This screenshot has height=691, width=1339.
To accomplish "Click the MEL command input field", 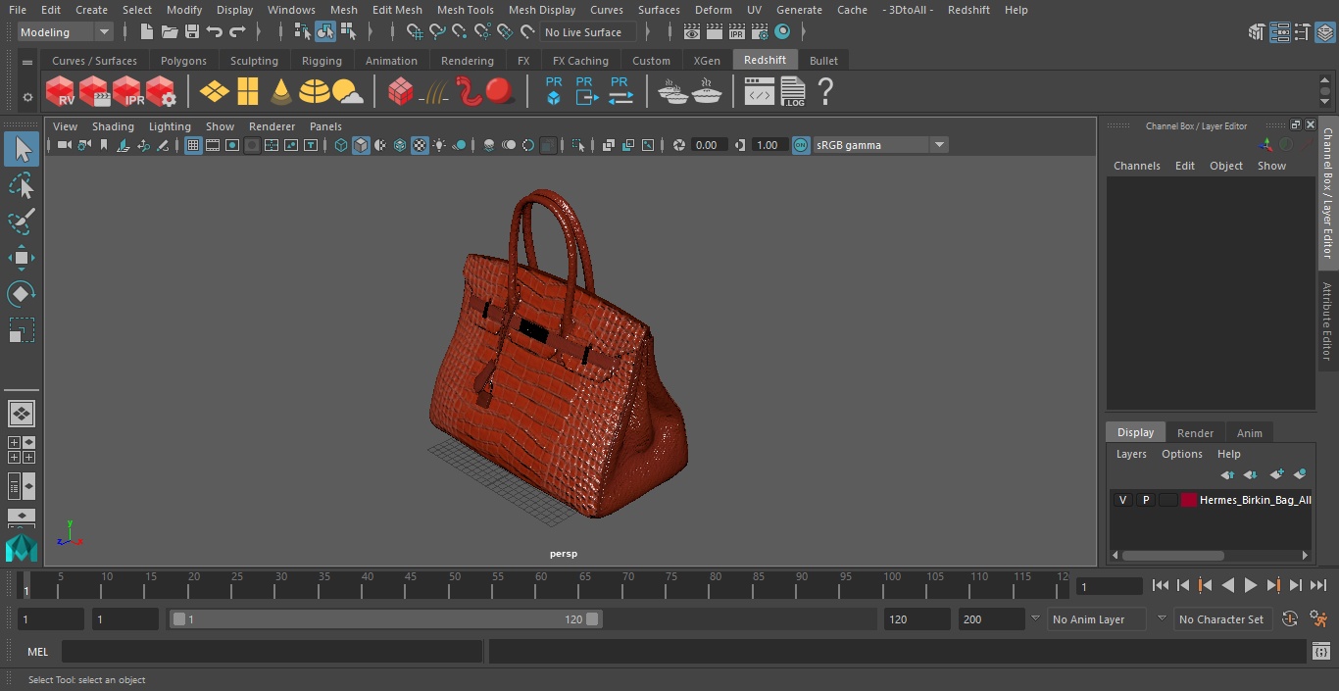I will pos(272,652).
